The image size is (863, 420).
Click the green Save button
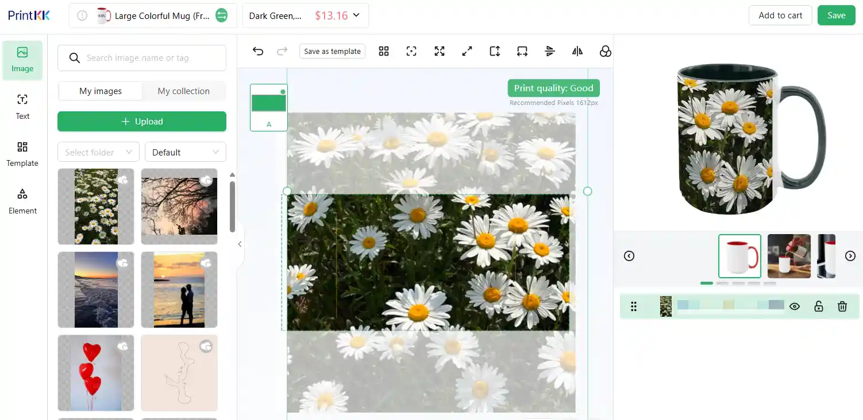tap(837, 15)
